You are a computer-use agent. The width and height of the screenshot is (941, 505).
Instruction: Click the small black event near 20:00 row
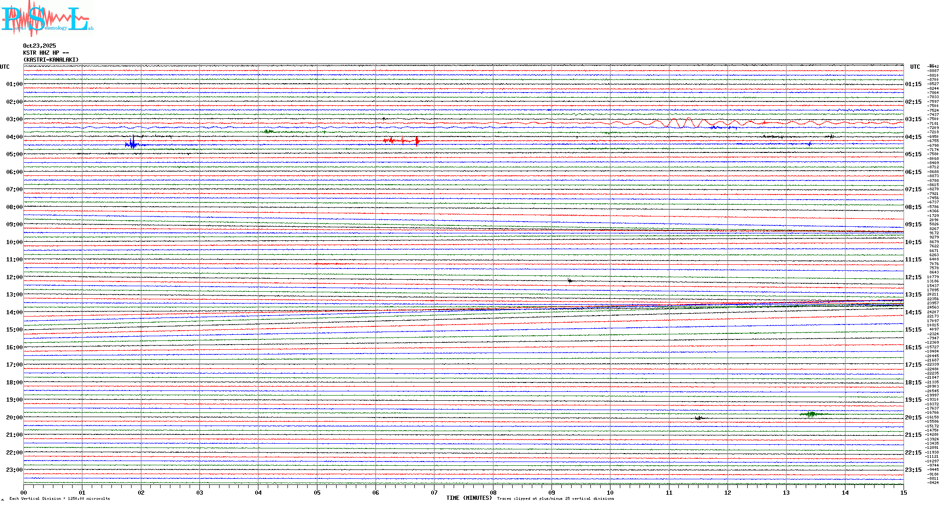(699, 418)
